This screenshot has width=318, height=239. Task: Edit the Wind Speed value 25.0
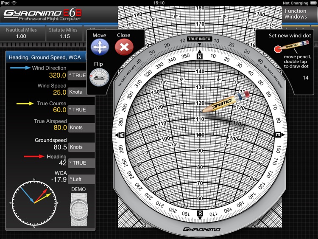60,93
